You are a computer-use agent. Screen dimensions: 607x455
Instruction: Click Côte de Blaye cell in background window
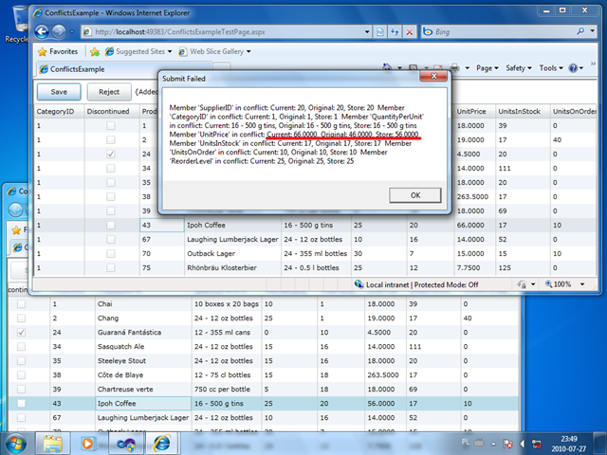[143, 375]
